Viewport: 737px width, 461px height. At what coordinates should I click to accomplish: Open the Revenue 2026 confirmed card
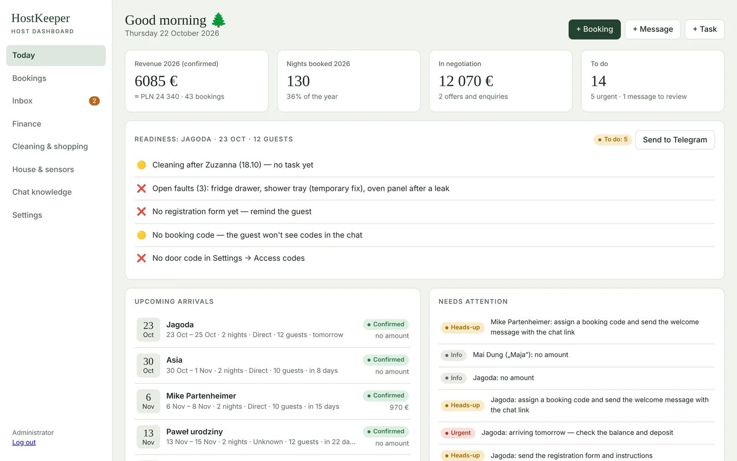[x=197, y=81]
